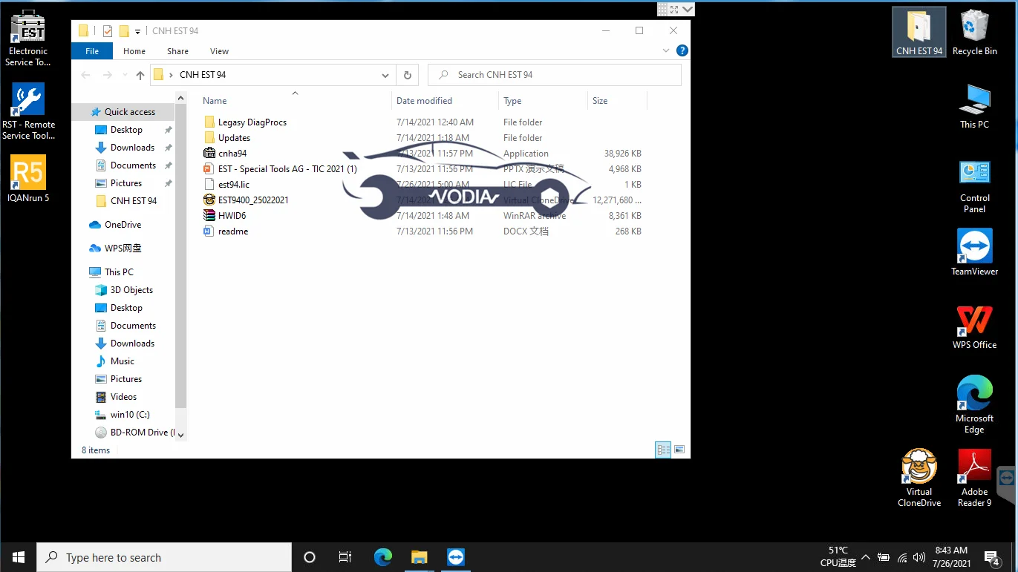Screen dimensions: 1018x572
Task: Launch Microsoft Edge desktop shortcut
Action: (x=974, y=405)
